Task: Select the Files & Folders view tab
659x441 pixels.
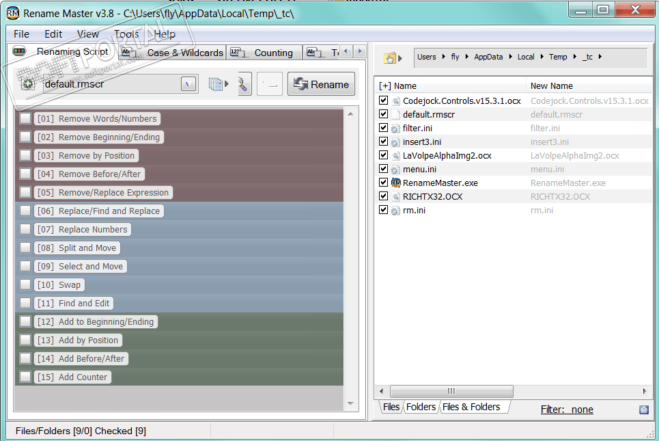Action: [x=471, y=407]
